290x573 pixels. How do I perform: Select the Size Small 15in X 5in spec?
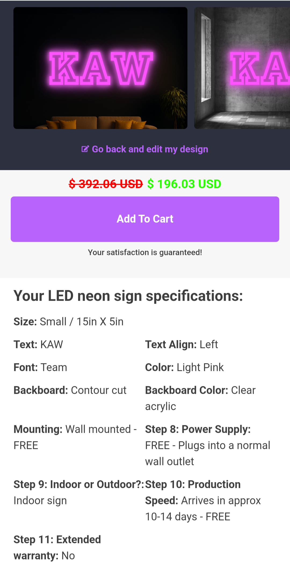69,322
